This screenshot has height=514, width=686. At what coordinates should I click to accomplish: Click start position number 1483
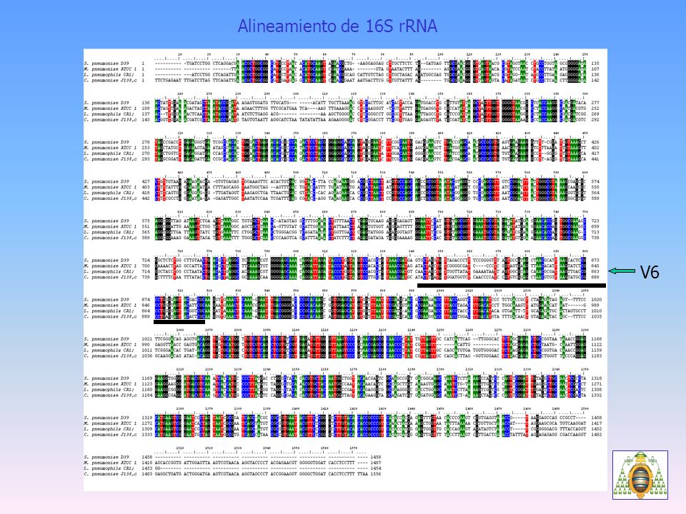pyautogui.click(x=146, y=474)
